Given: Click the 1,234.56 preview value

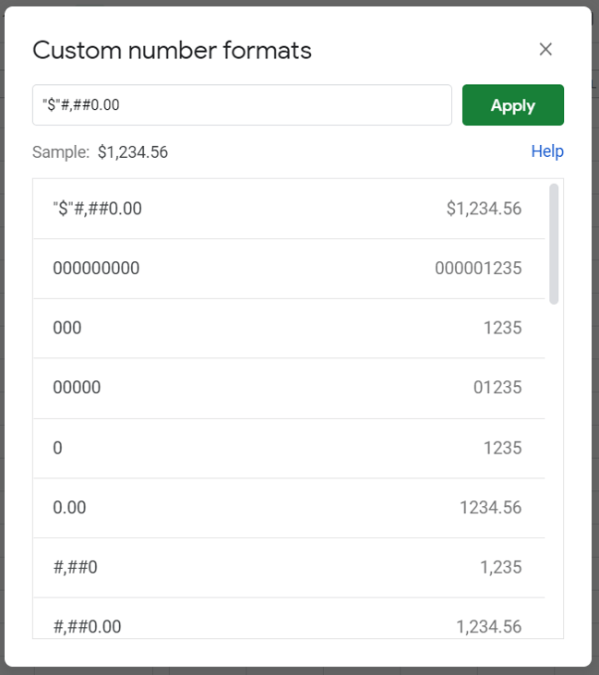Looking at the screenshot, I should pyautogui.click(x=488, y=626).
